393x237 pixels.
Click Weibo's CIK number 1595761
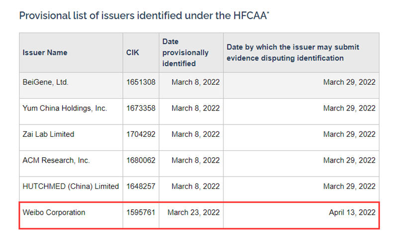[x=141, y=212]
